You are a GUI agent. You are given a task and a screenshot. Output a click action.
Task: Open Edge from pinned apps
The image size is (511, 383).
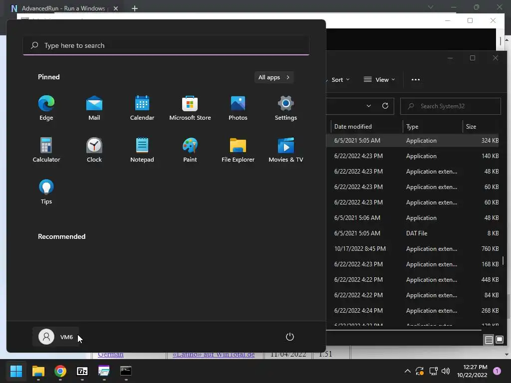point(46,108)
